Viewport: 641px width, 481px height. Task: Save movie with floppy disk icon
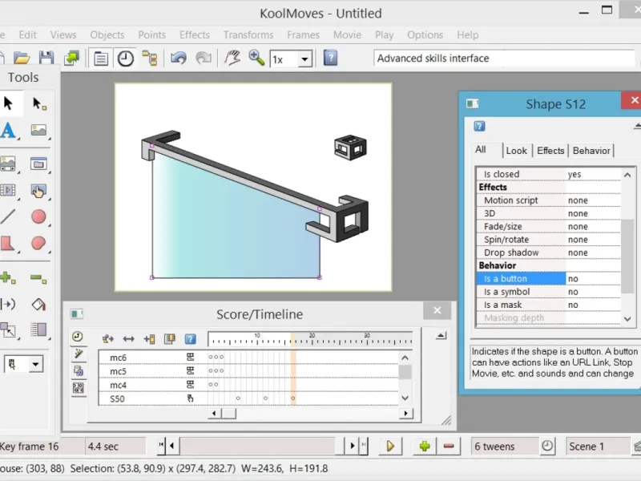[46, 58]
